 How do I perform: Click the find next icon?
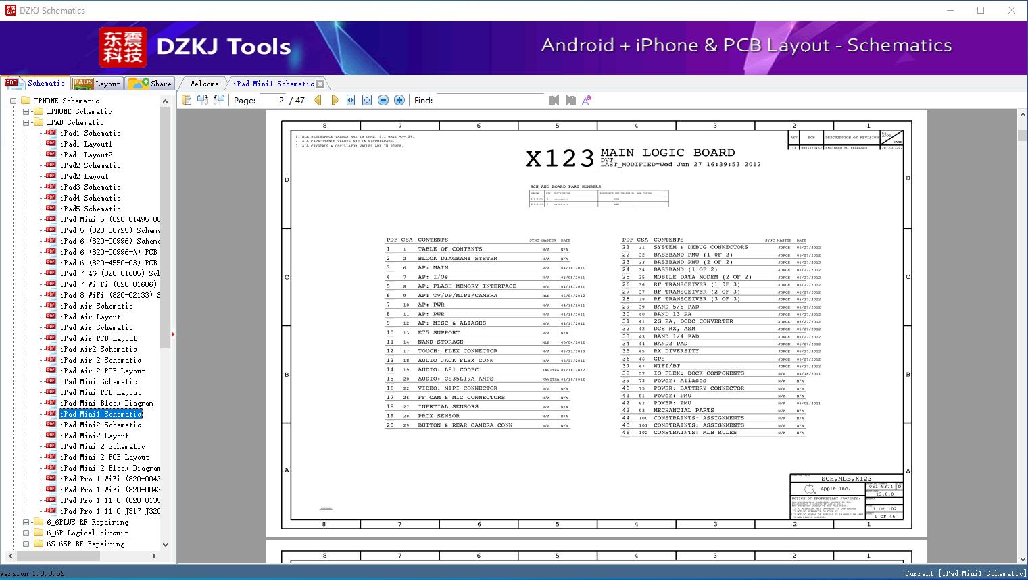pyautogui.click(x=570, y=100)
